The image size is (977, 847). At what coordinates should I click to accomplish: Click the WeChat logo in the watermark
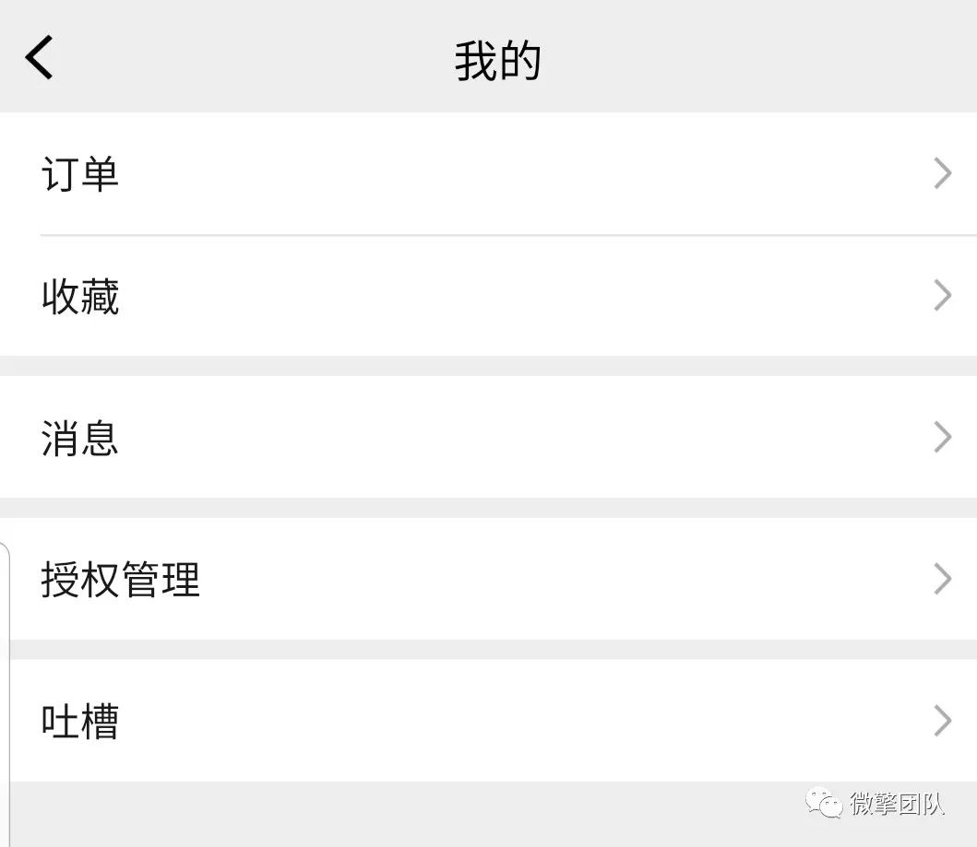(x=824, y=802)
